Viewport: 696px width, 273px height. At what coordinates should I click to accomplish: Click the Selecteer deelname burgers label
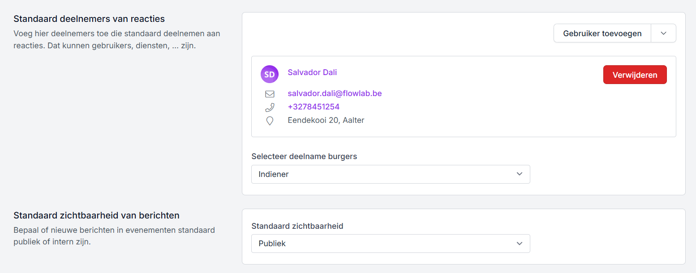pyautogui.click(x=304, y=156)
